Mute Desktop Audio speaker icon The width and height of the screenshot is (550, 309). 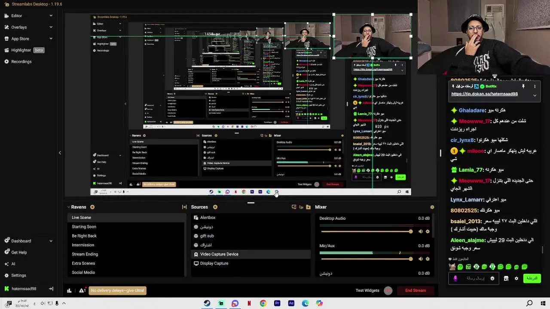(x=420, y=232)
